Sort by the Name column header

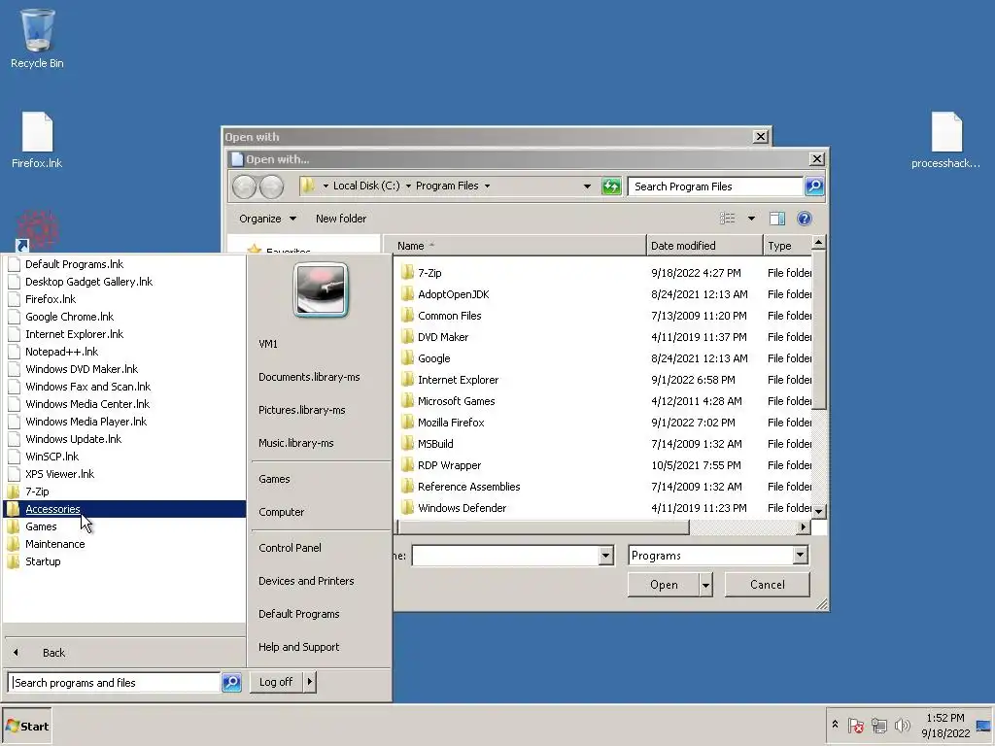517,246
